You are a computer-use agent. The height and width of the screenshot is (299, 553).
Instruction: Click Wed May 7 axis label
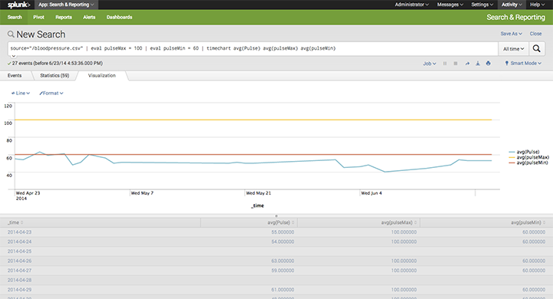pos(142,193)
